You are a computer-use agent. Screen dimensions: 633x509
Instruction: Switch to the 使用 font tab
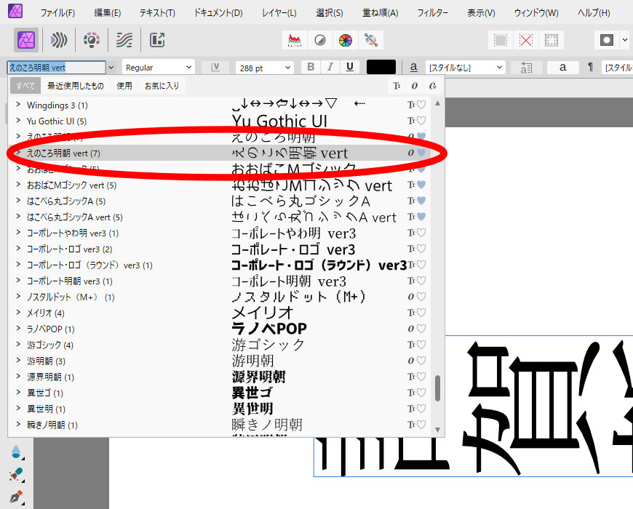(x=124, y=86)
